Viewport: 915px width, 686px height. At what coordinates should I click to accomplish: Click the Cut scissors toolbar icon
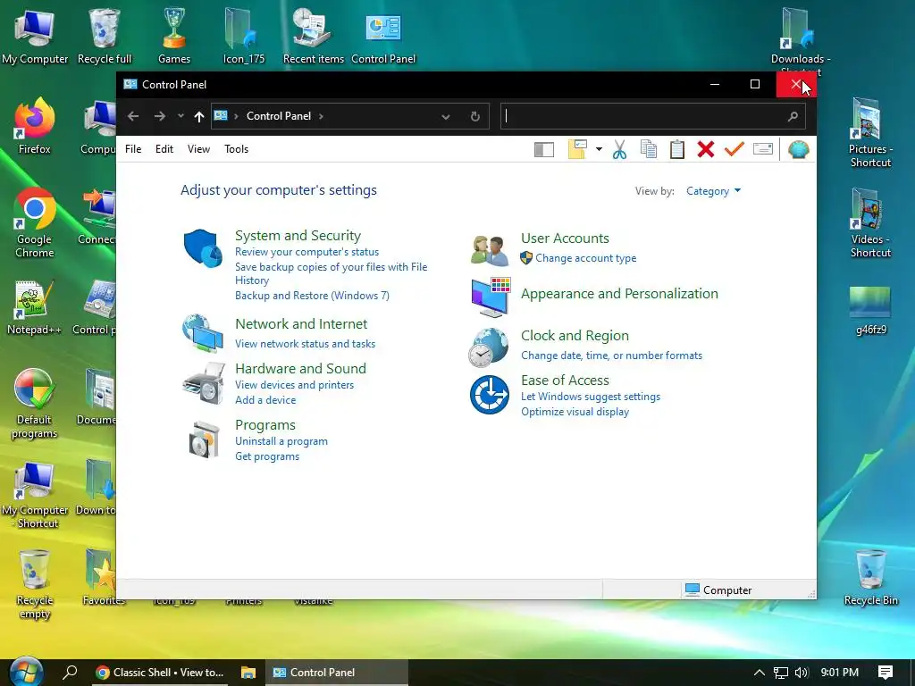coord(620,149)
